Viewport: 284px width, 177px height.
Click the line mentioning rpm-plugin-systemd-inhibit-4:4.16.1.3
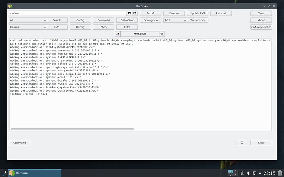point(59,67)
